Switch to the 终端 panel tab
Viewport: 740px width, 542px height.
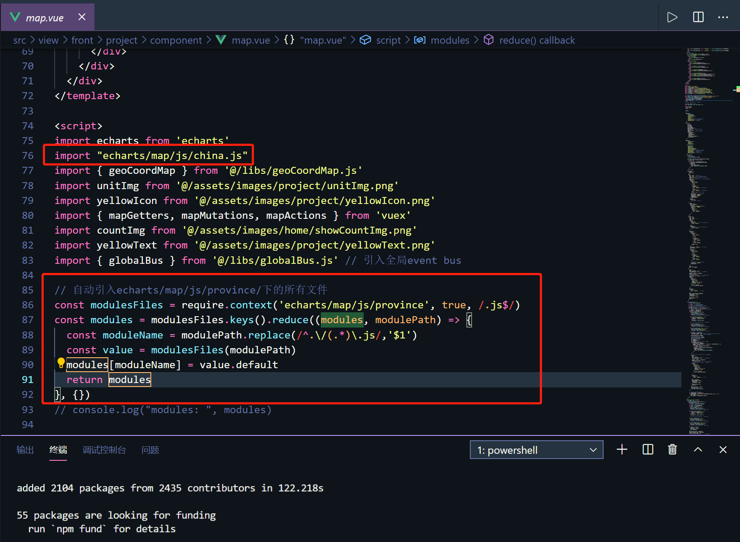(58, 450)
